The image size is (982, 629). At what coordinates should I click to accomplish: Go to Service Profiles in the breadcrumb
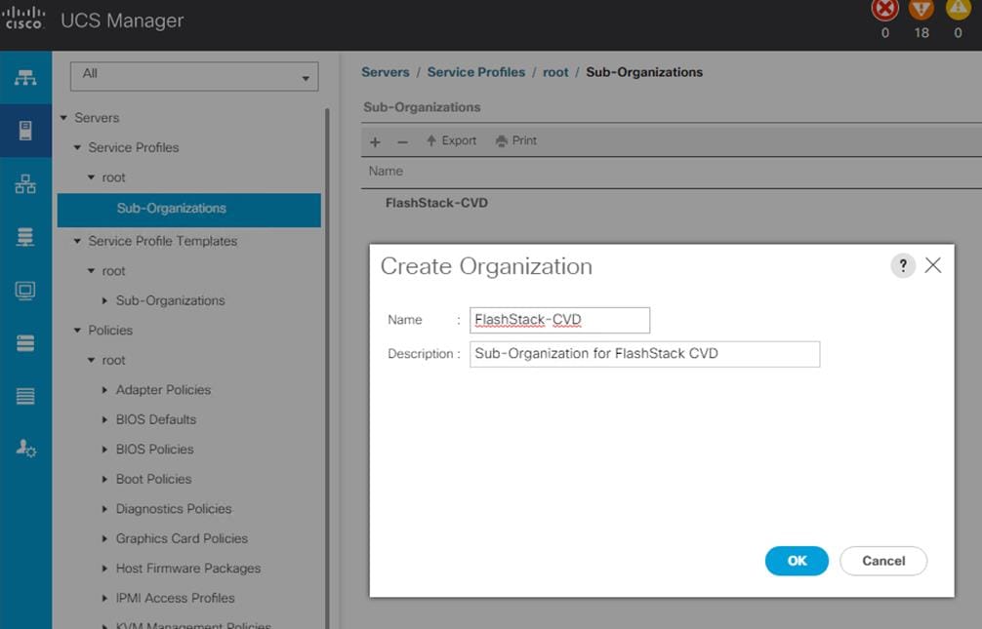click(x=476, y=72)
